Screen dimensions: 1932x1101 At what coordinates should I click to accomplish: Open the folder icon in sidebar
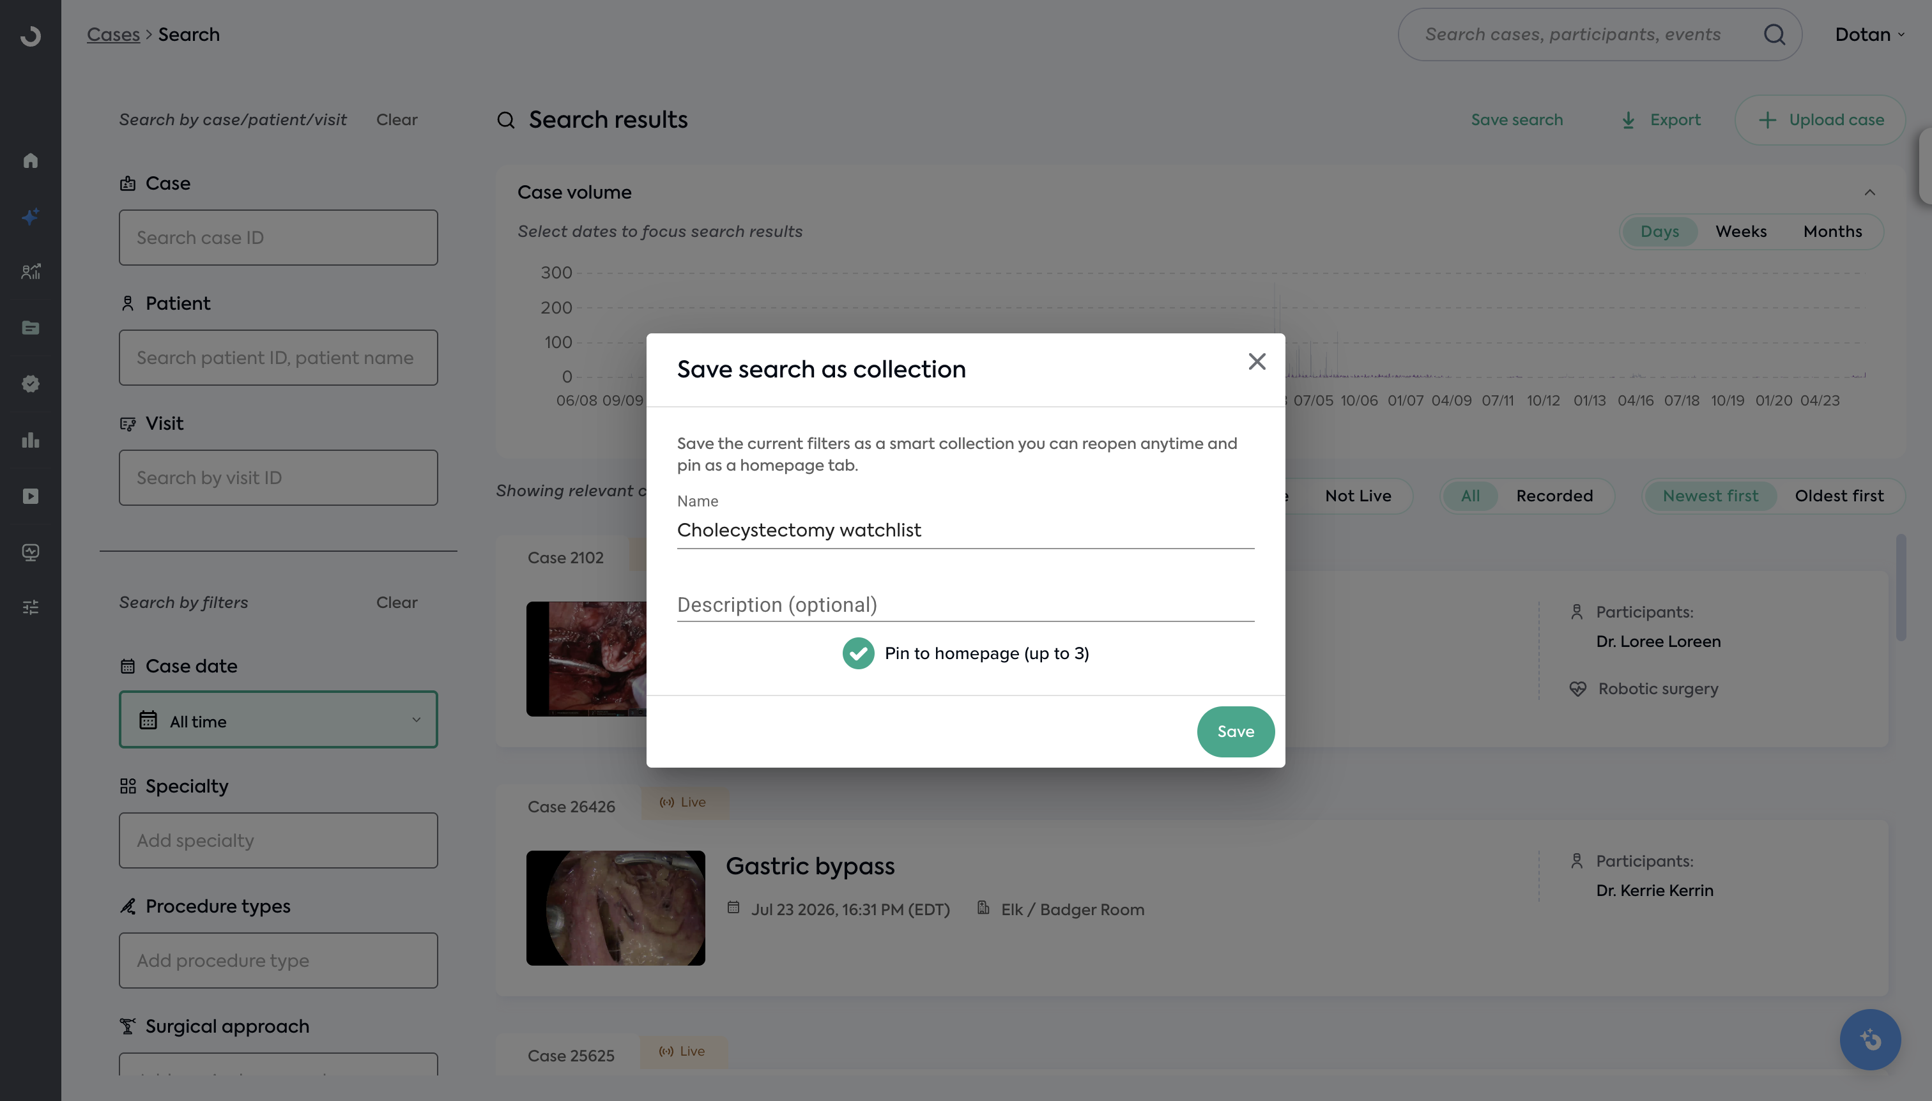pos(30,328)
